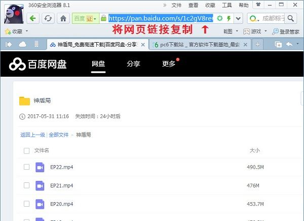Click 全部文件 breadcrumb link

[x=59, y=135]
